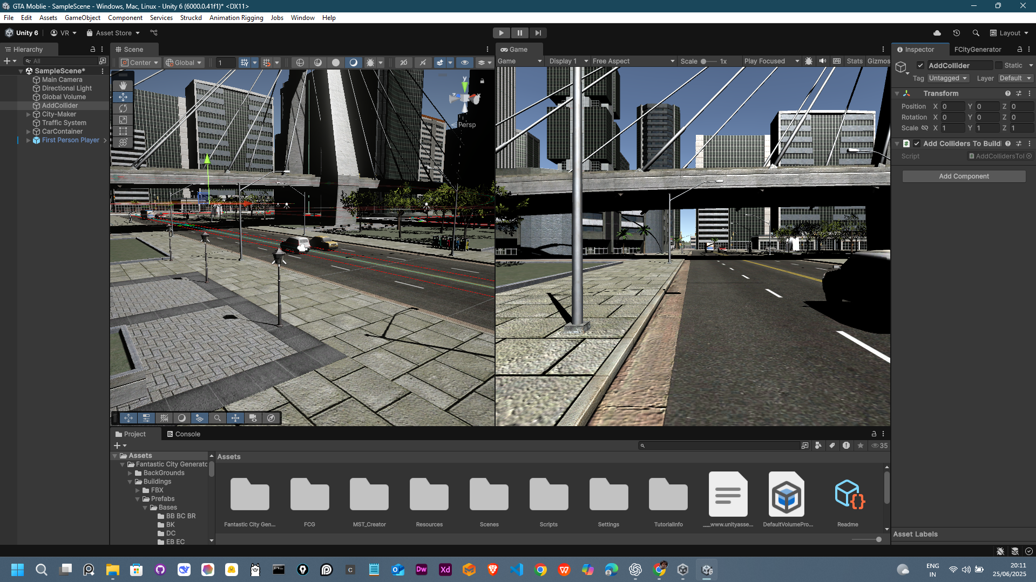1036x582 pixels.
Task: Open the Free Aspect dropdown
Action: [x=634, y=61]
